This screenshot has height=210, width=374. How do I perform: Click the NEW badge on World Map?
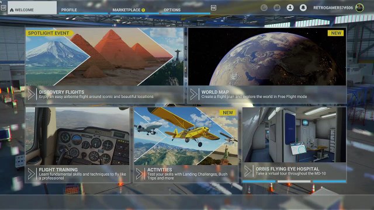point(336,33)
